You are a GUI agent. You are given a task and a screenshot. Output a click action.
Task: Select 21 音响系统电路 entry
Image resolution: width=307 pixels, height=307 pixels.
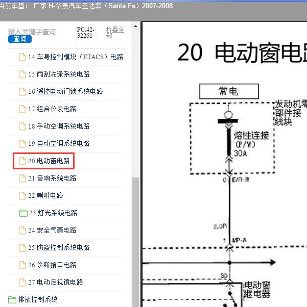52,178
